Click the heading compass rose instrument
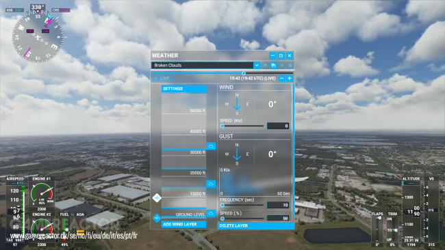The width and height of the screenshot is (445, 250). click(38, 37)
